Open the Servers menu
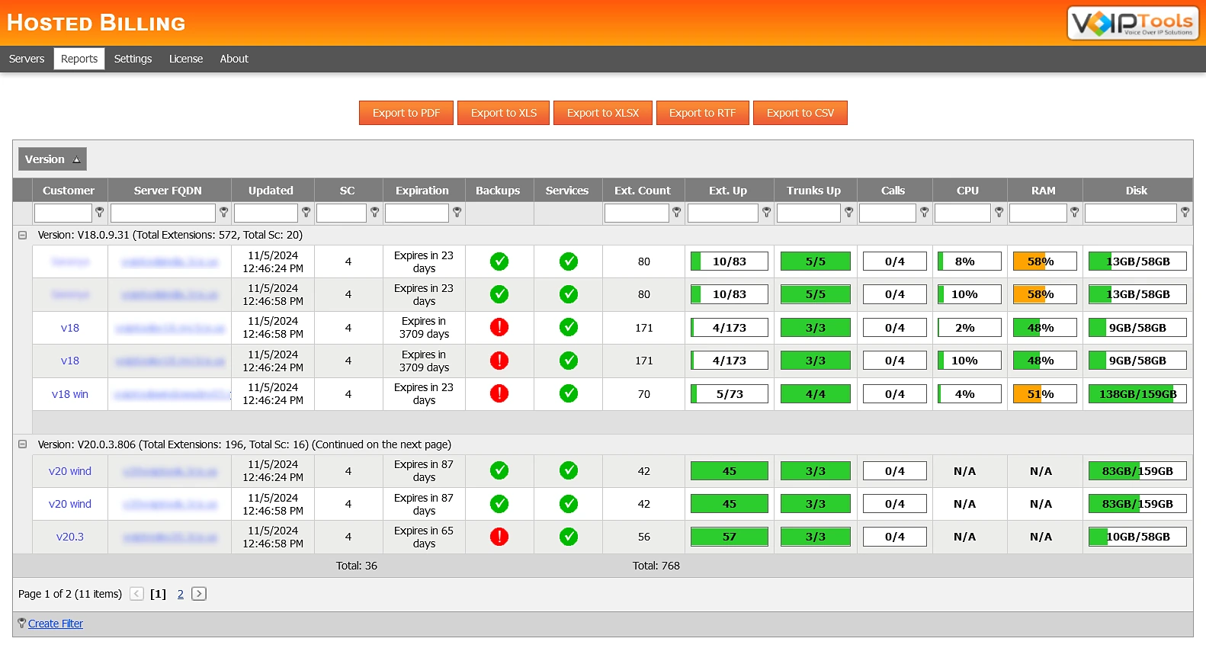The width and height of the screenshot is (1206, 664). tap(27, 59)
